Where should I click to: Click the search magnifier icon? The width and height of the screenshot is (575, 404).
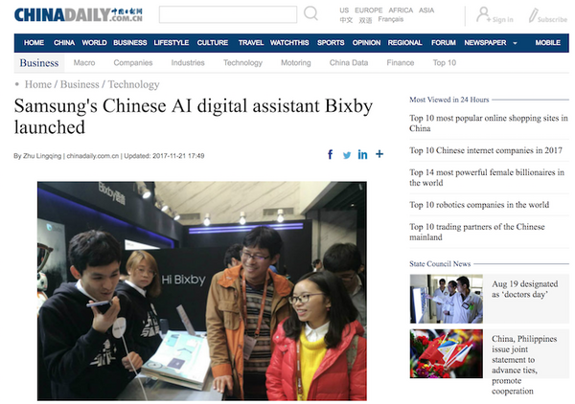(310, 14)
